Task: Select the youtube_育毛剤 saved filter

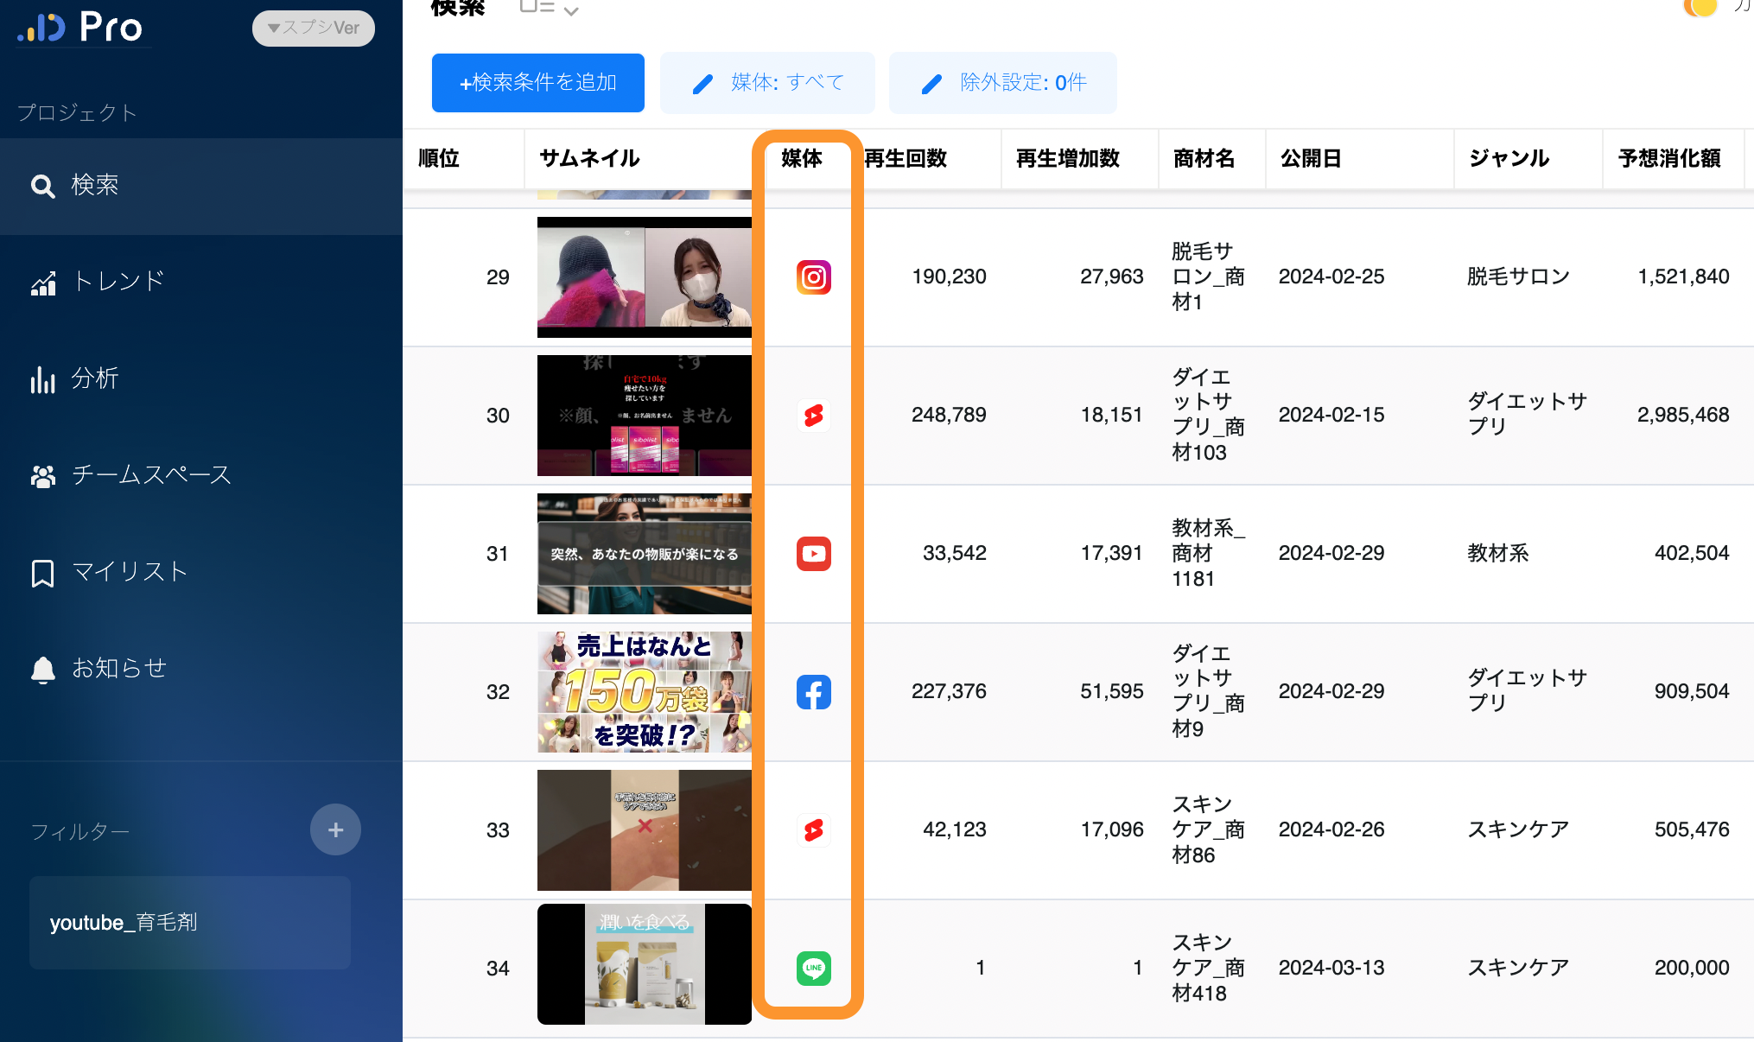Action: click(190, 923)
